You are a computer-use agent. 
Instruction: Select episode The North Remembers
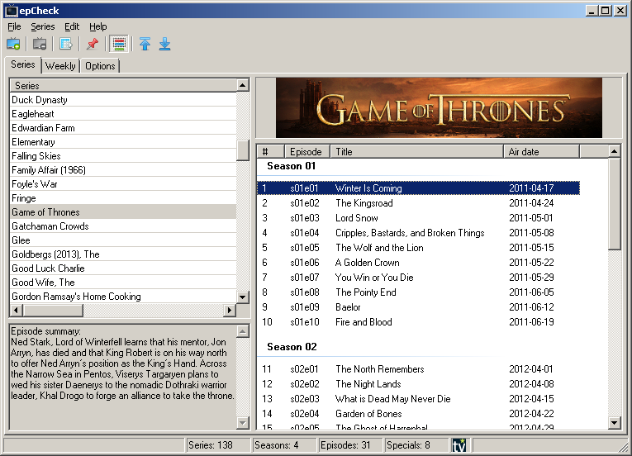coord(418,369)
